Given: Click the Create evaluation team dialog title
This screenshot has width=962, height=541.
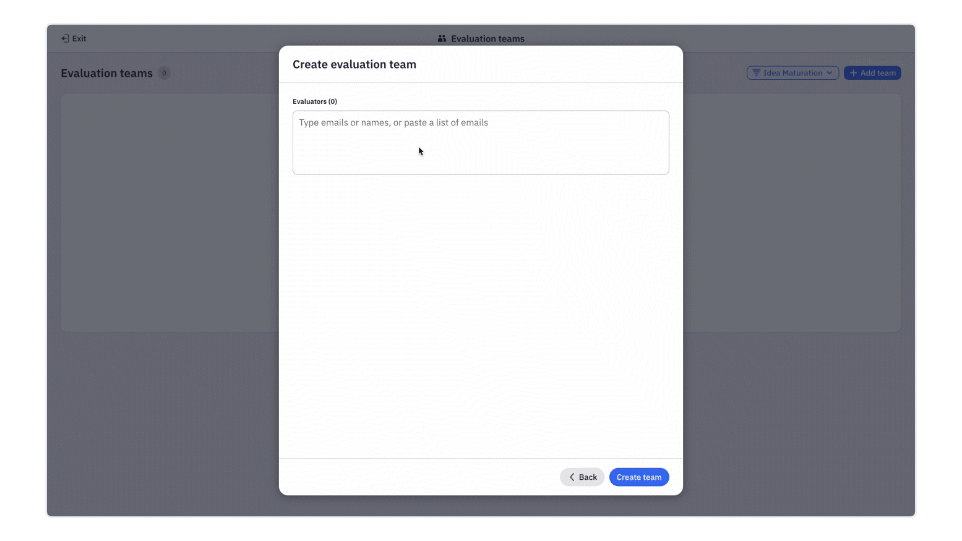Looking at the screenshot, I should pos(354,64).
